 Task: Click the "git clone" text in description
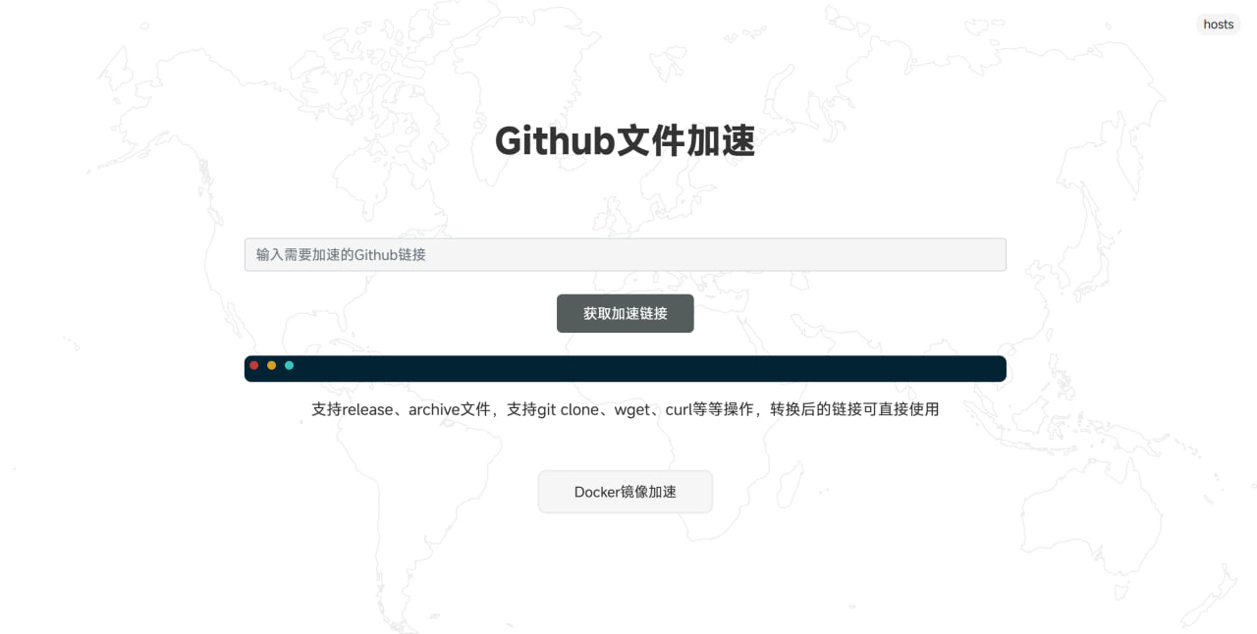click(x=568, y=410)
